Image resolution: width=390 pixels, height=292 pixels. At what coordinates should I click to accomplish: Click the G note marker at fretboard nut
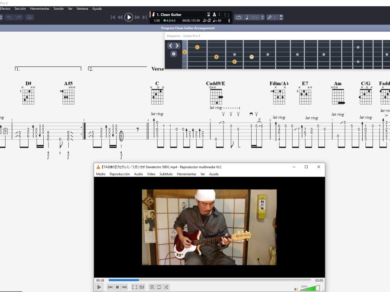184,52
